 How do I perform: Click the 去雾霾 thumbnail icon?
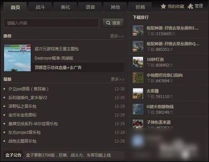(x=138, y=94)
